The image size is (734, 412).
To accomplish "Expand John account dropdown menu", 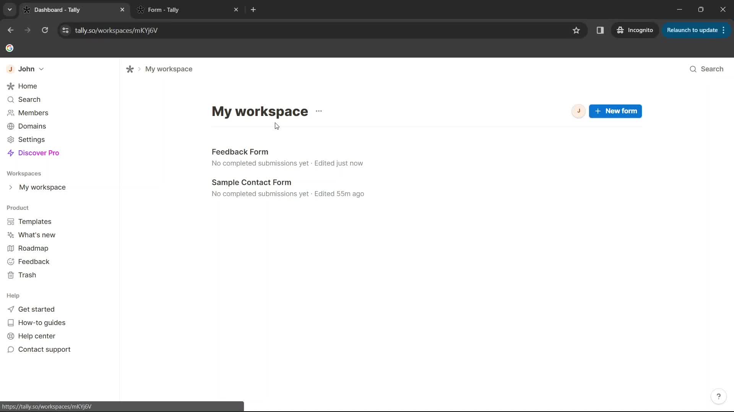I will pos(41,68).
